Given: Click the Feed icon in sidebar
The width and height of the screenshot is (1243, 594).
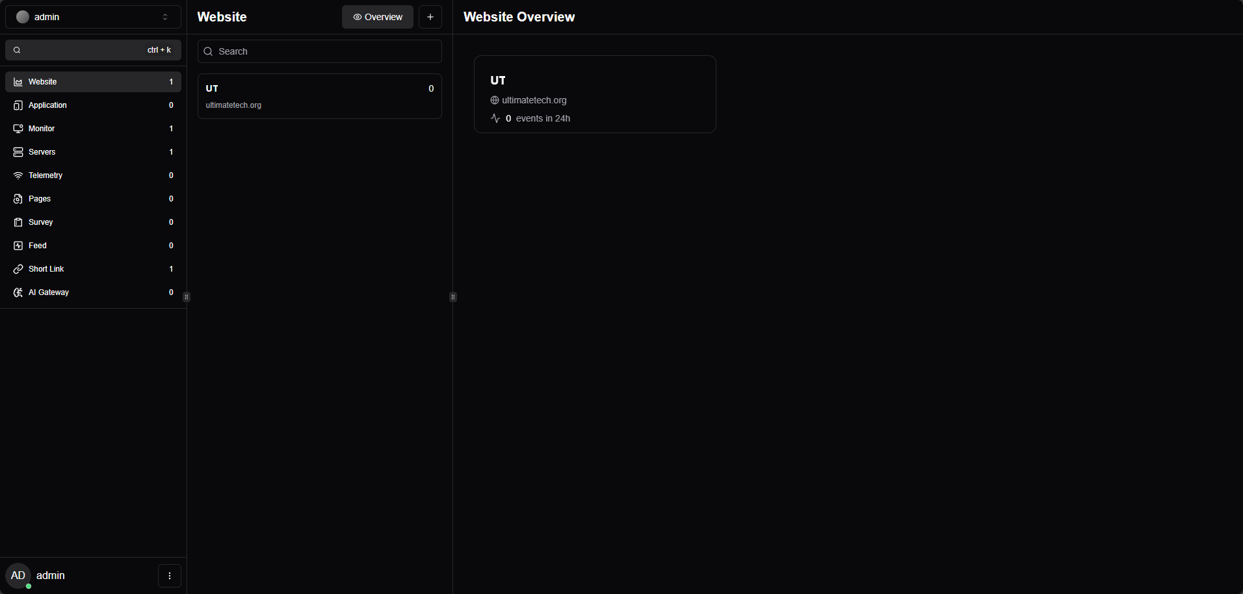Looking at the screenshot, I should point(18,246).
